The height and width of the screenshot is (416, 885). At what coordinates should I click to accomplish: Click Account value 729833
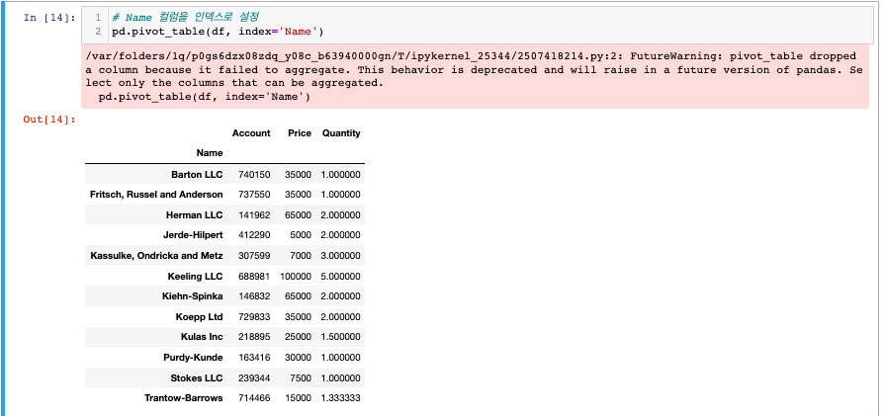254,317
